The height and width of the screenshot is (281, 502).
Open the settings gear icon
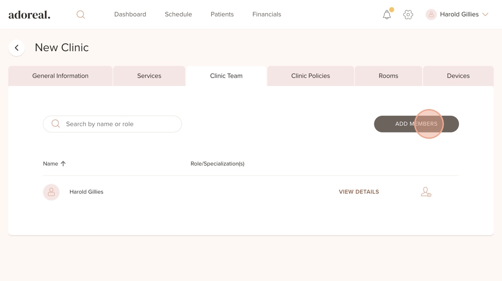click(408, 14)
